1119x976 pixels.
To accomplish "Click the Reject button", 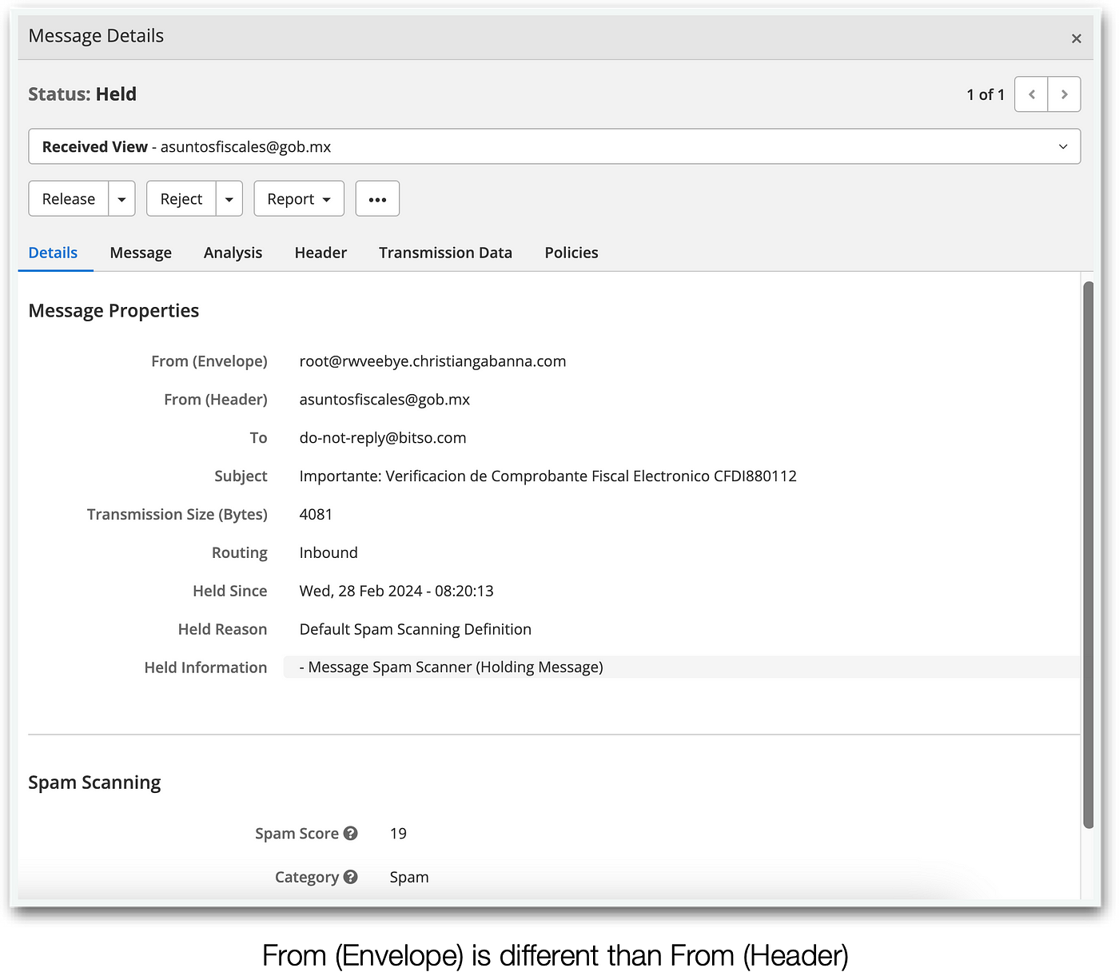I will pyautogui.click(x=181, y=199).
